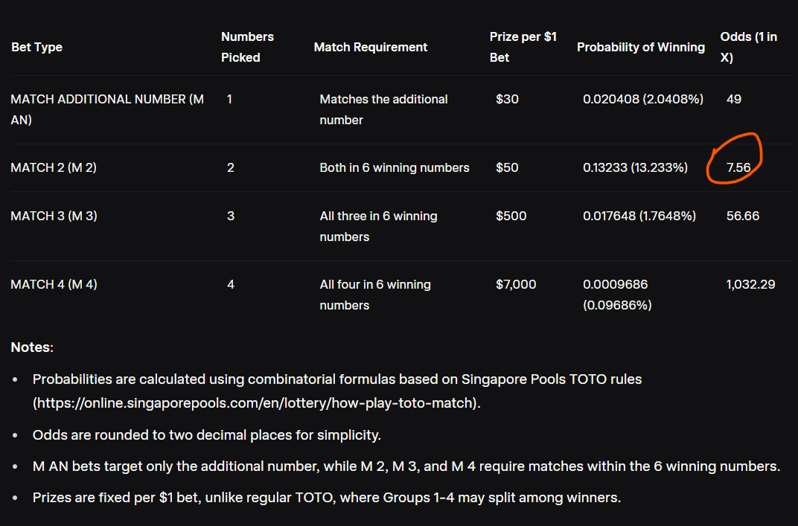Select the MATCH 2 (M 2) row label
The image size is (798, 526).
54,167
